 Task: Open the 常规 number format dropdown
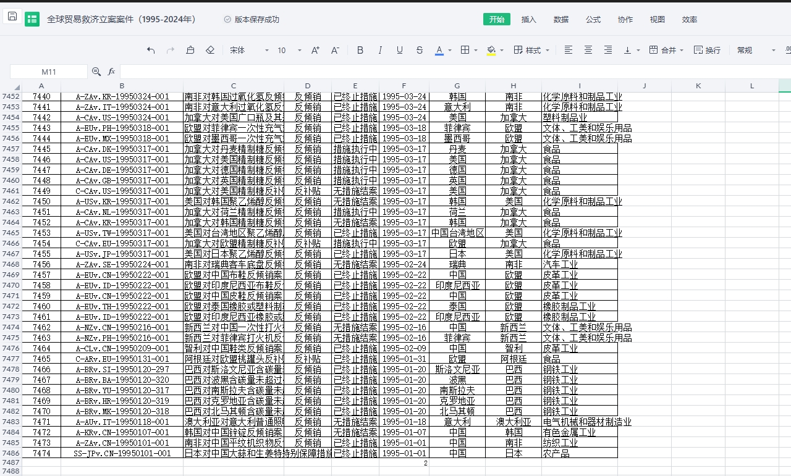756,50
